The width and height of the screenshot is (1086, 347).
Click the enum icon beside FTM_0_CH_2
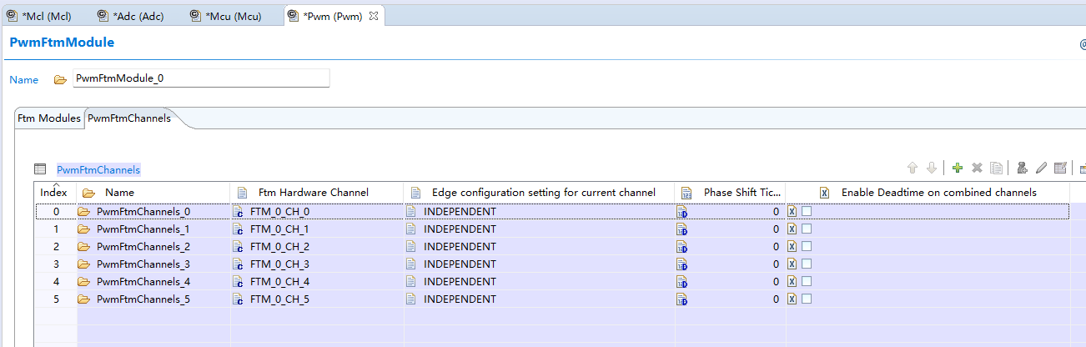238,247
